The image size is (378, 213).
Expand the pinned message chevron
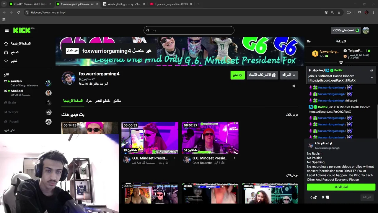372,78
